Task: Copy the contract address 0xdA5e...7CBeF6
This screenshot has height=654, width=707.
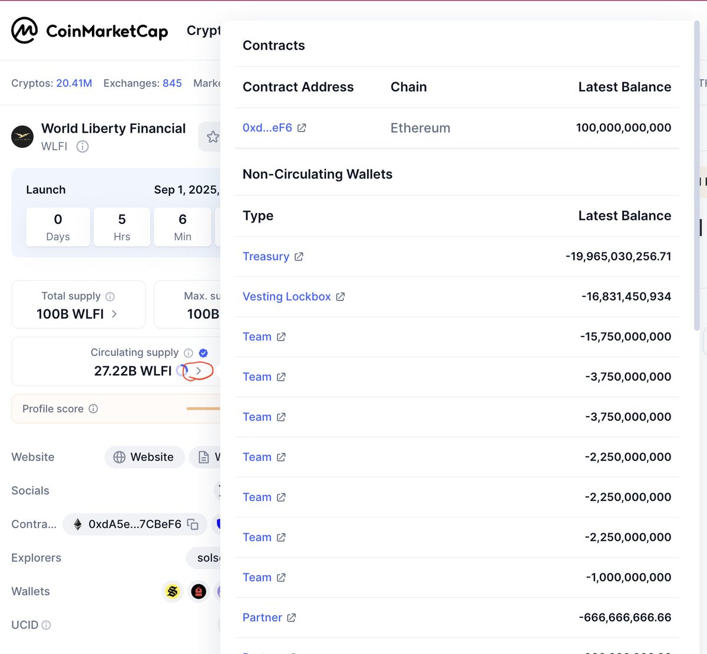Action: (x=193, y=524)
